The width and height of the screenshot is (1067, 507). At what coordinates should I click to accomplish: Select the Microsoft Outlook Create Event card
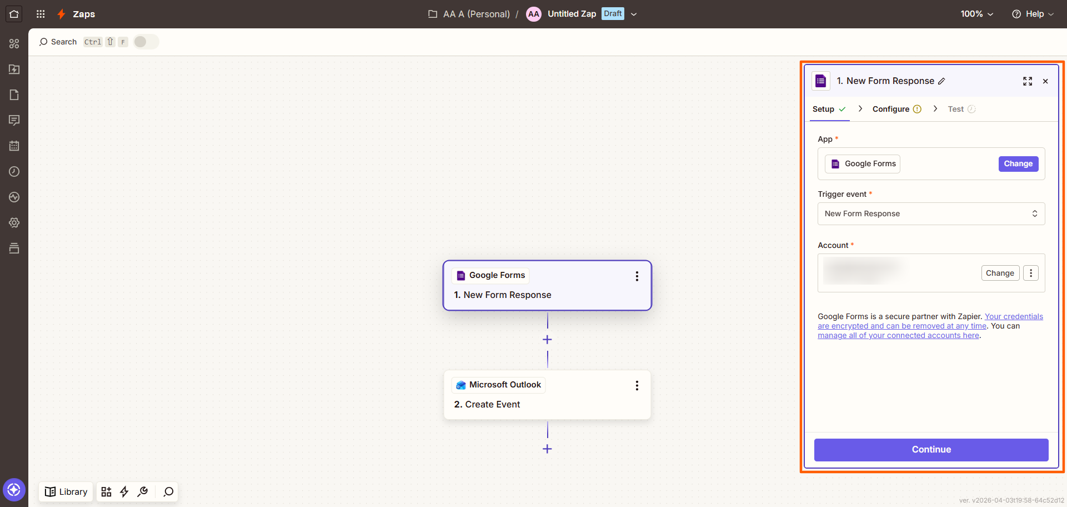[547, 395]
